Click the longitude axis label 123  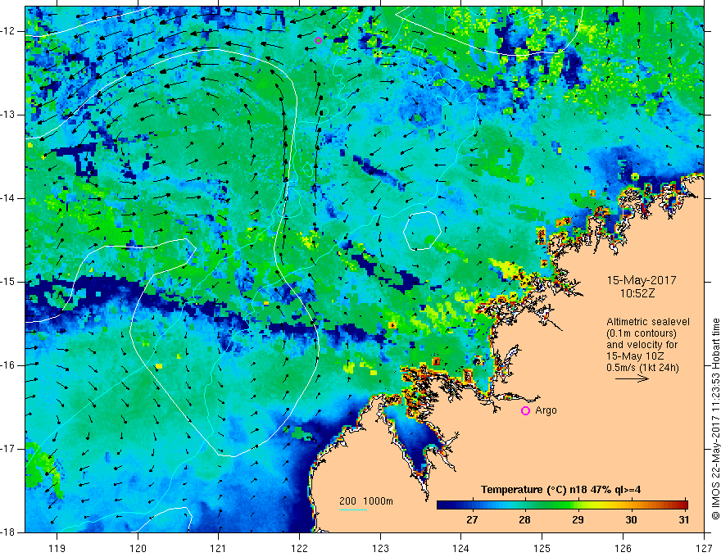coord(380,548)
